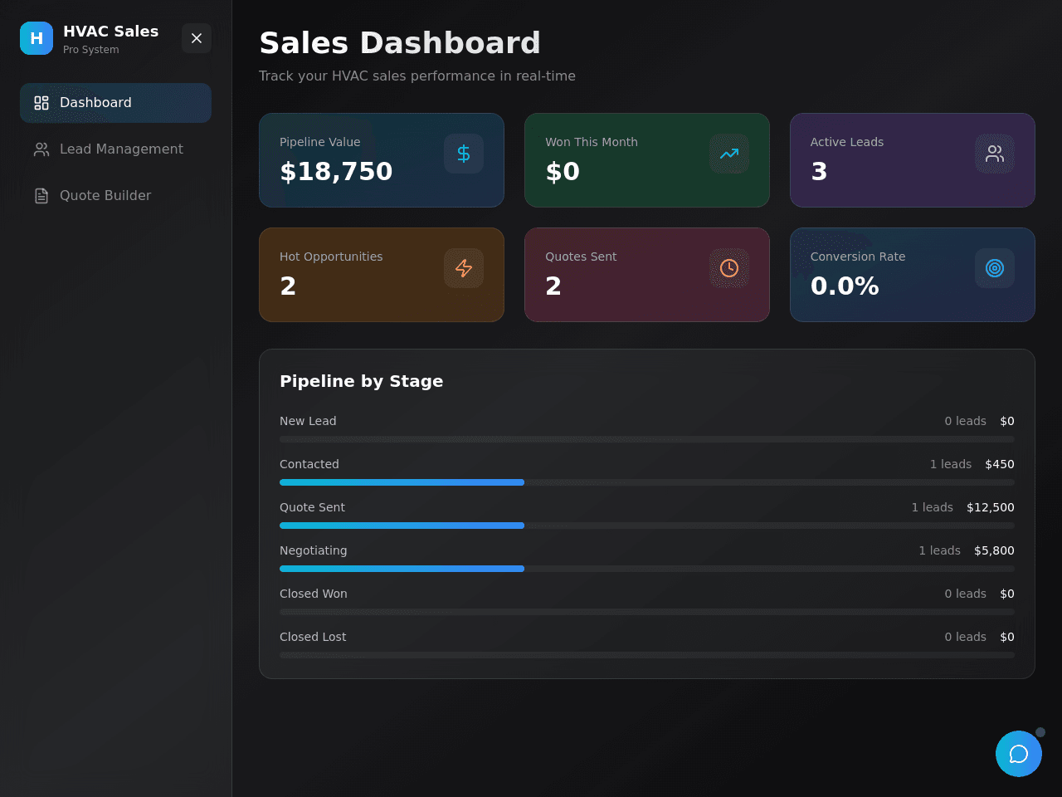Click the trending arrow icon on Won This Month
The width and height of the screenshot is (1062, 797).
coord(729,154)
